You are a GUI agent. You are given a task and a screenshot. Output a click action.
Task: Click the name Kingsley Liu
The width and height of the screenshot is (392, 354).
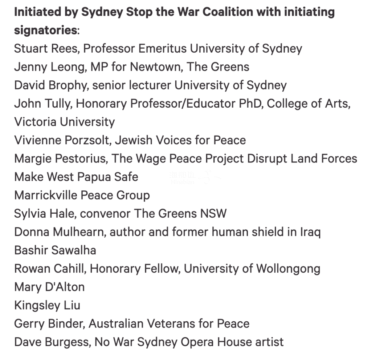click(x=47, y=305)
